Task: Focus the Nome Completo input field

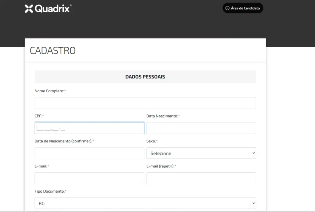Action: [145, 103]
